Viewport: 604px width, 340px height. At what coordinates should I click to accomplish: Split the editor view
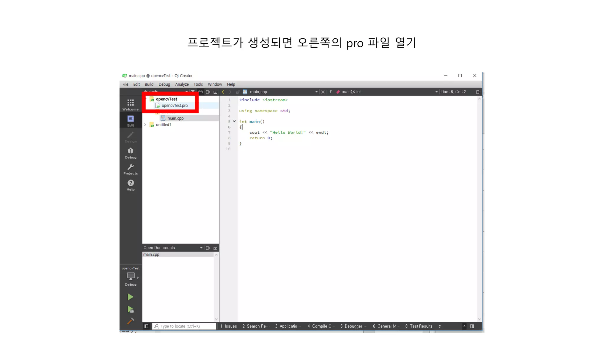click(478, 92)
